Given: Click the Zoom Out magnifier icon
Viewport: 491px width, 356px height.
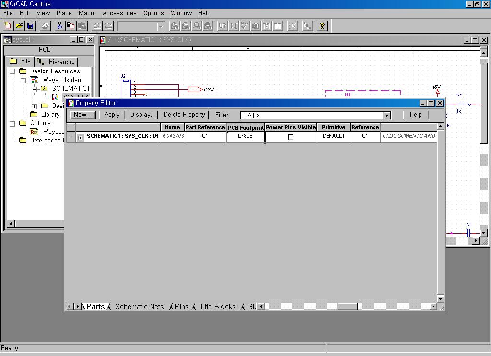Looking at the screenshot, I should tap(186, 26).
